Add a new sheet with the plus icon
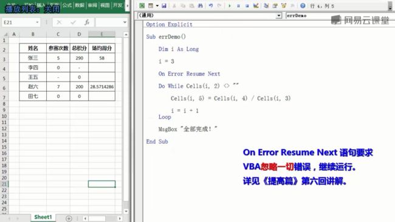 (x=69, y=218)
